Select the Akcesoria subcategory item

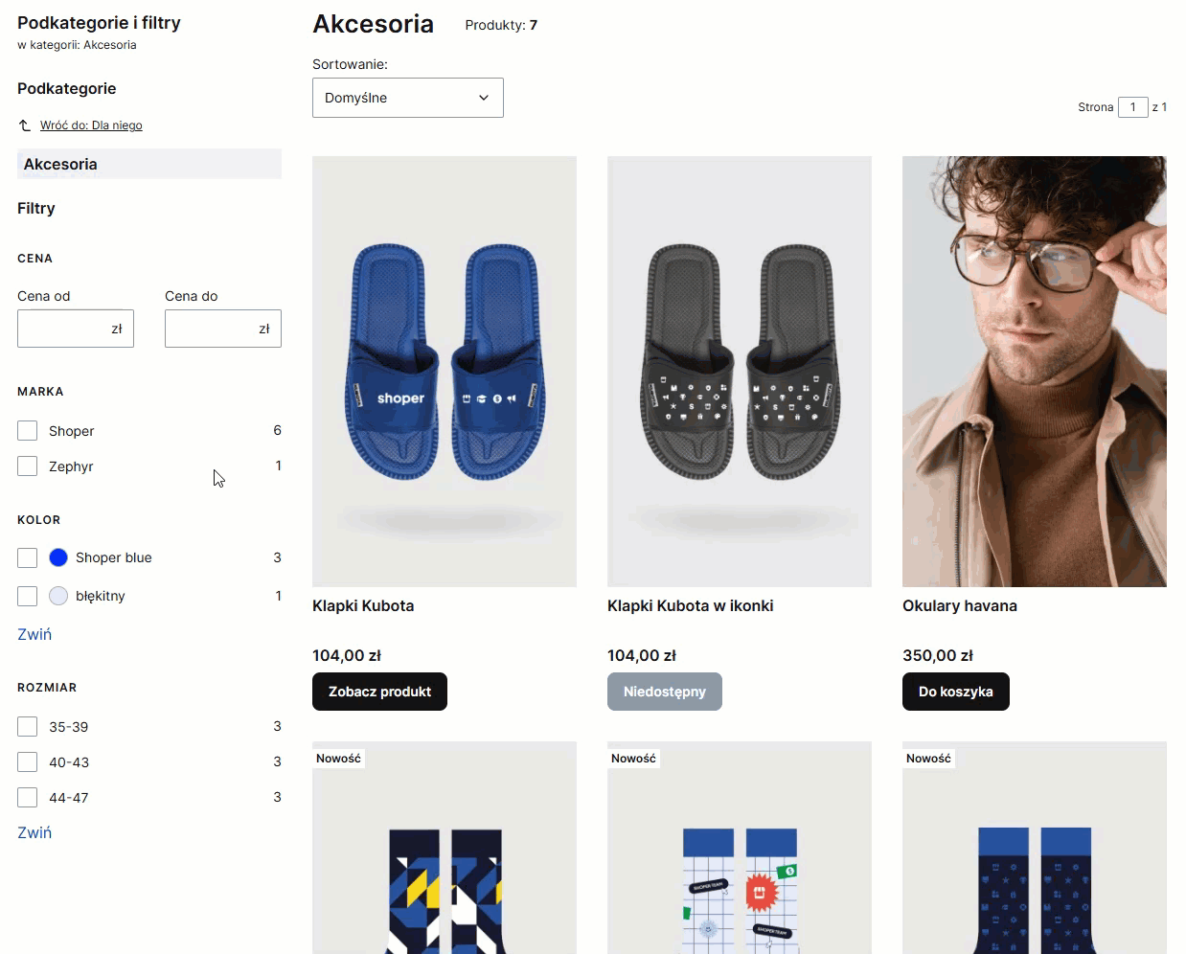tap(149, 164)
